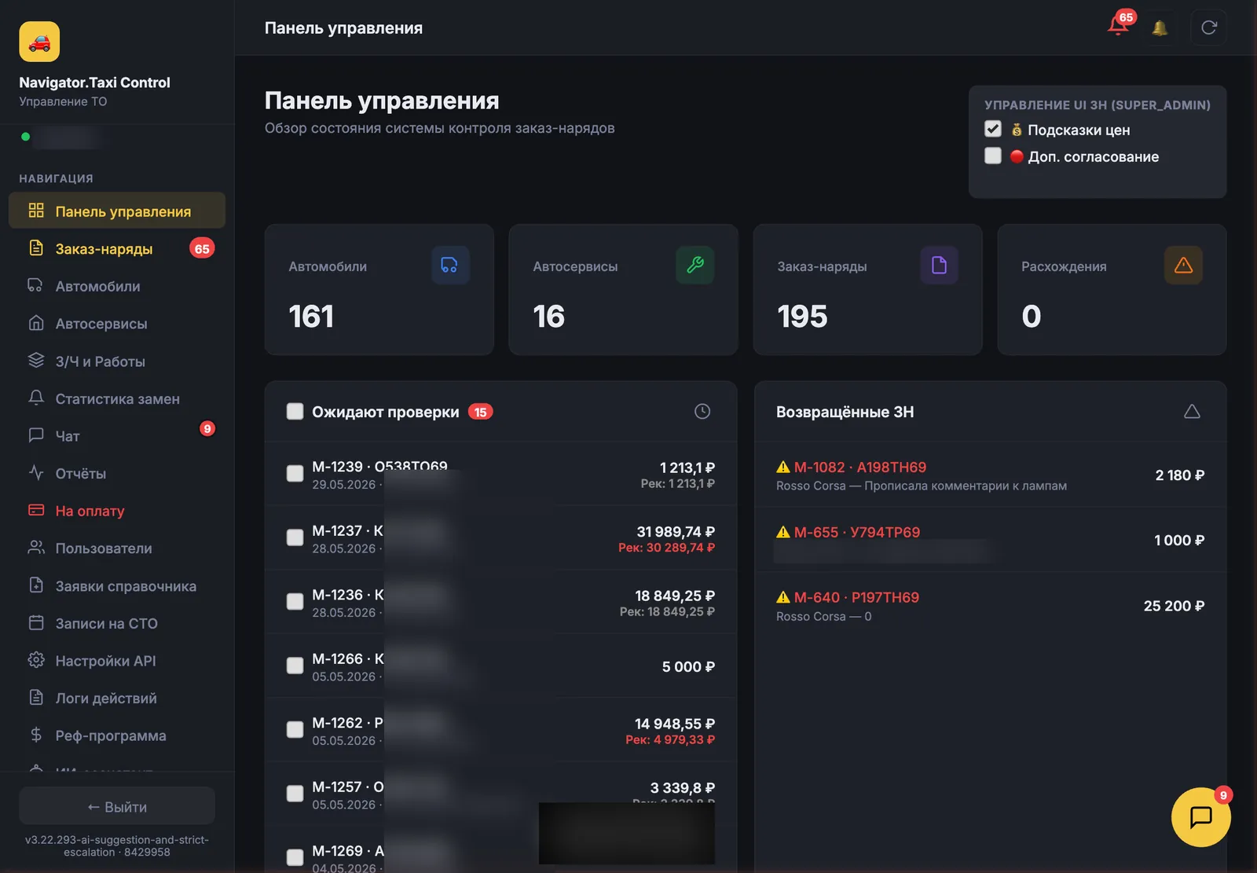Check the box for order M-1236
The height and width of the screenshot is (873, 1257).
[x=295, y=602]
